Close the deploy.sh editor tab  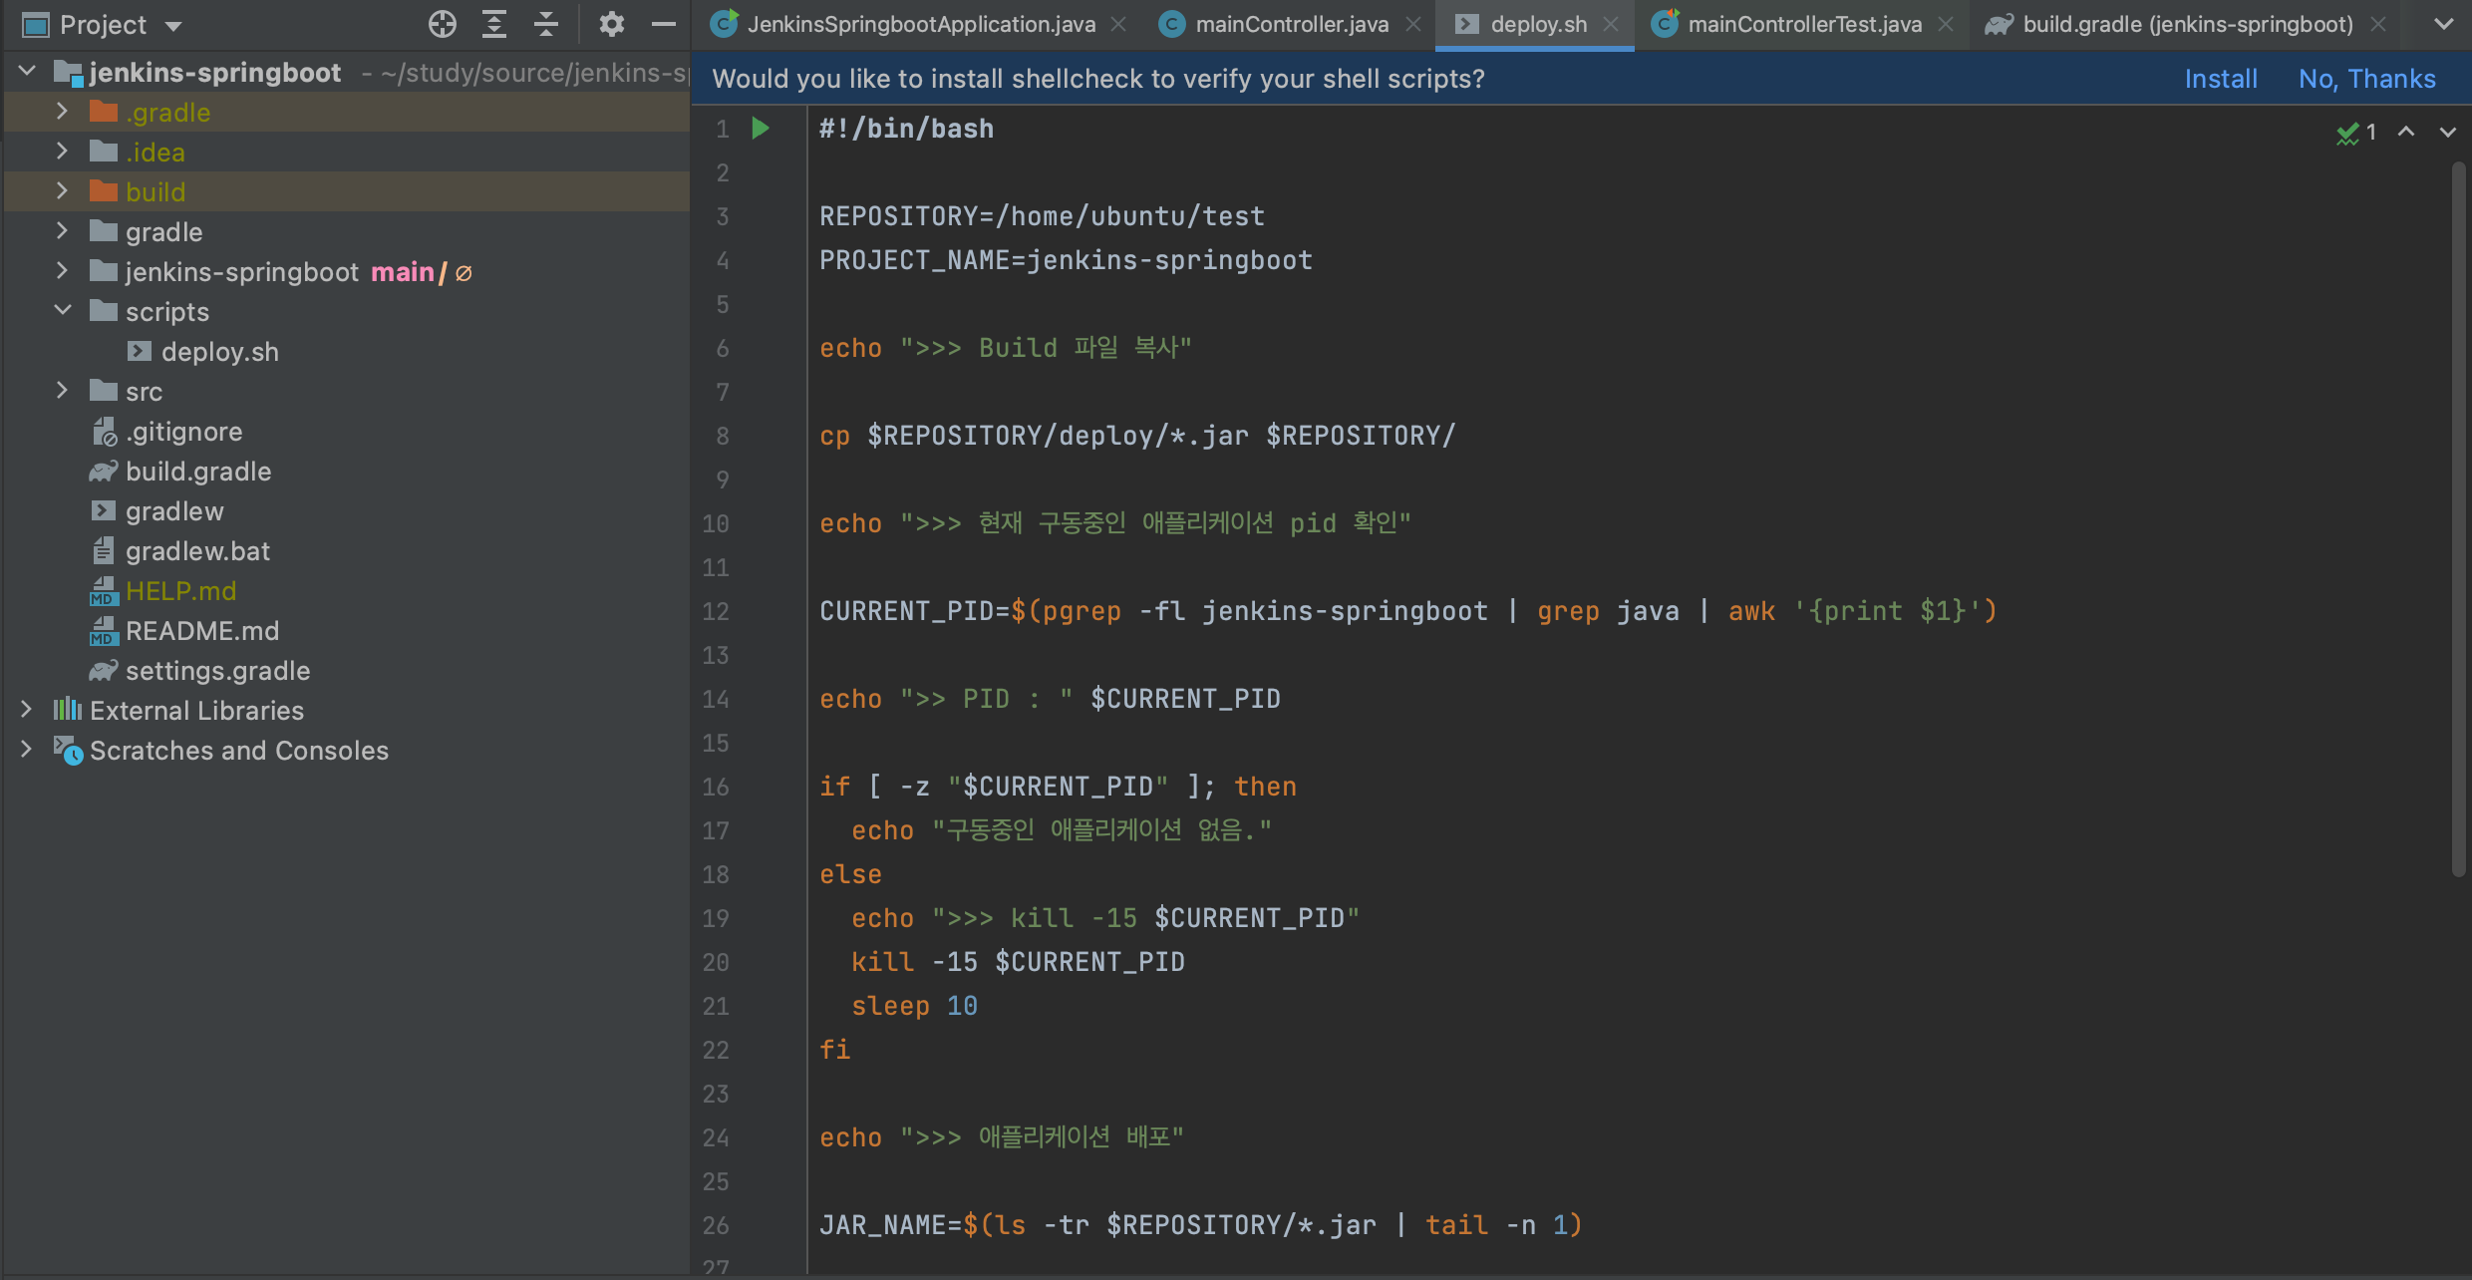(x=1611, y=24)
